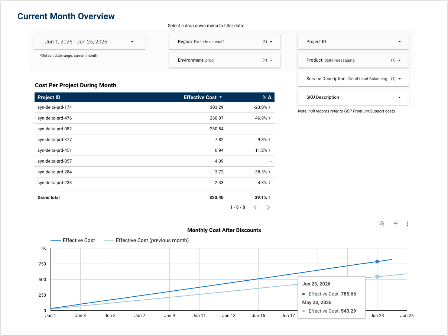Select row syn-delta-prd-082
This screenshot has width=448, height=336.
155,129
